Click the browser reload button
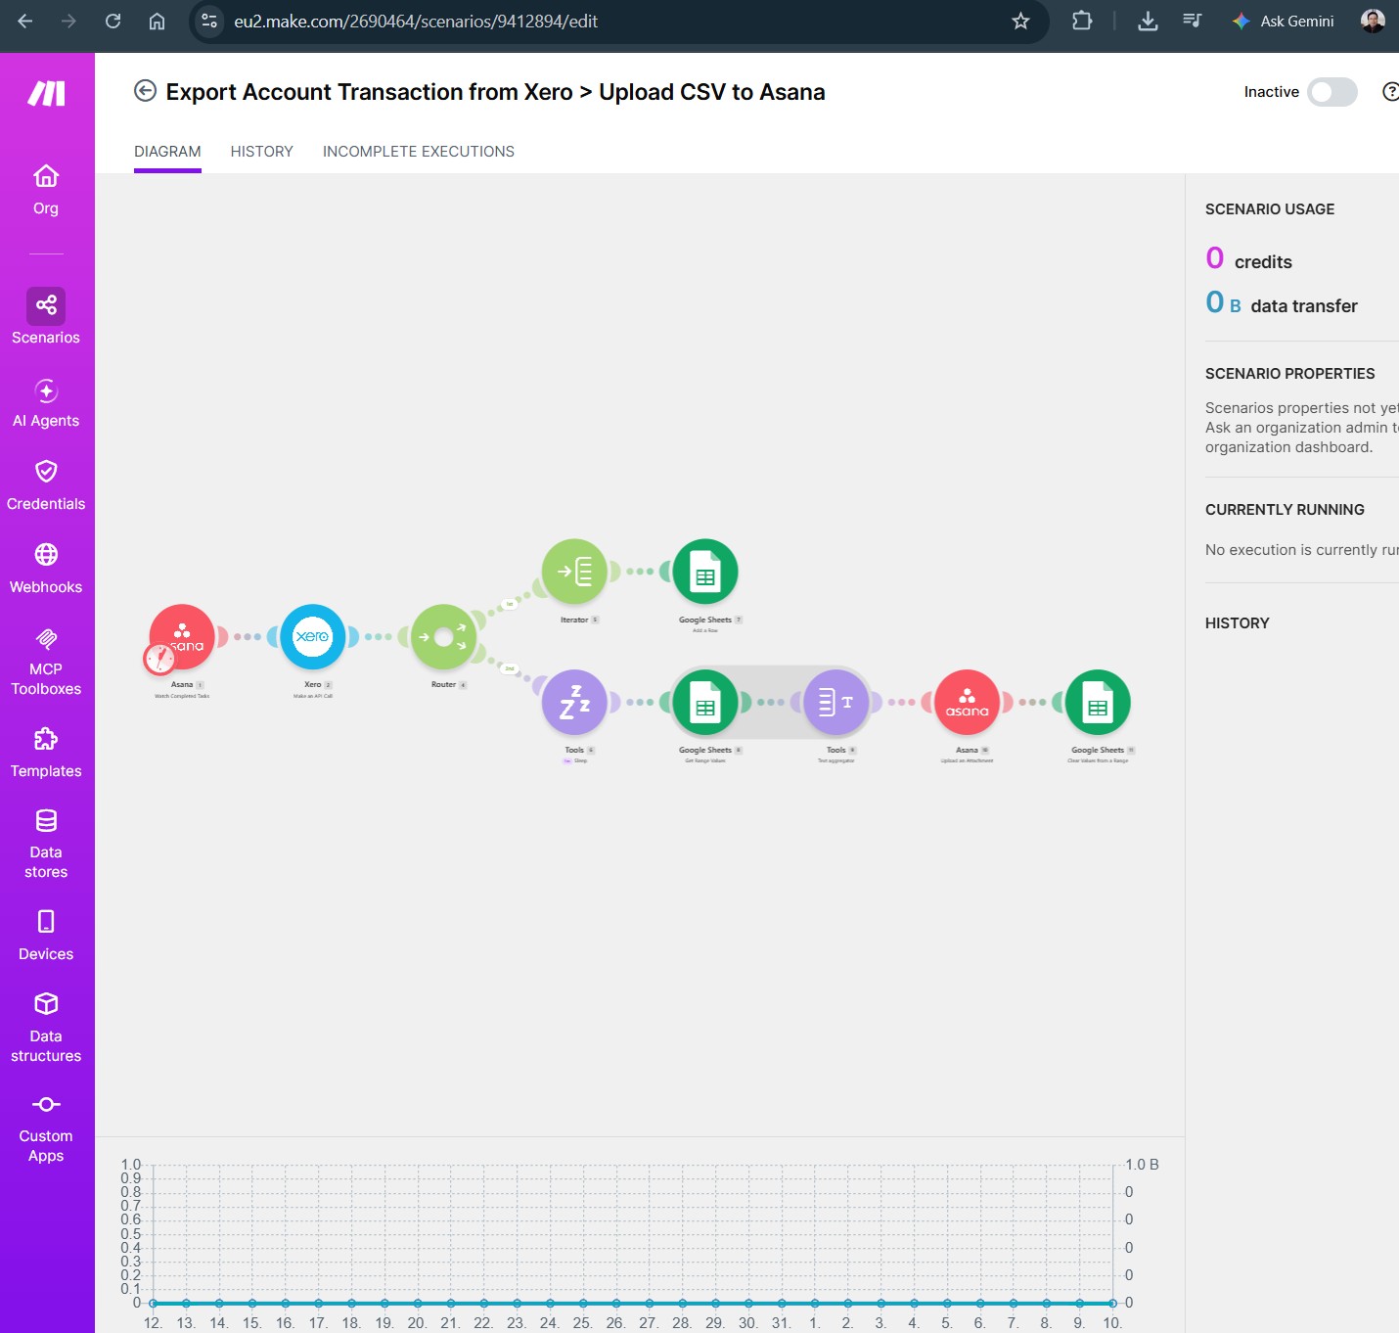Viewport: 1399px width, 1333px height. pos(113,21)
